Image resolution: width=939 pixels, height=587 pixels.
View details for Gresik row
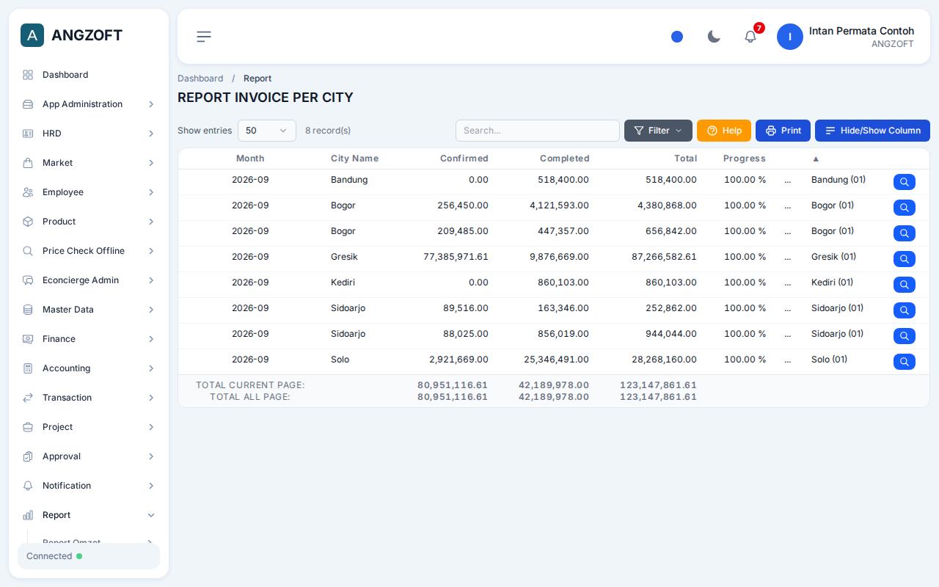pos(904,259)
